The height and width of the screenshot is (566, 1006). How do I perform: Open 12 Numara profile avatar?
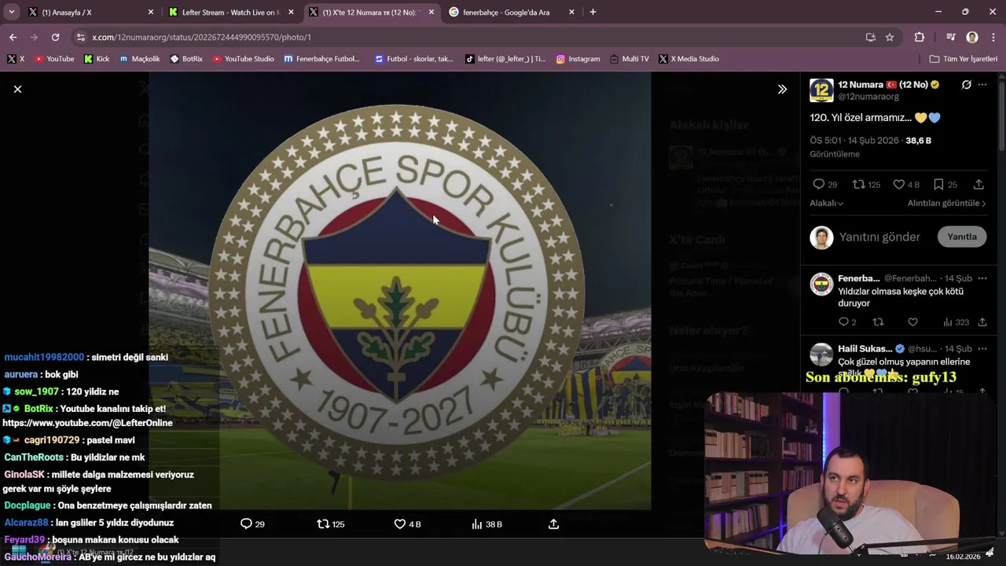click(x=821, y=90)
